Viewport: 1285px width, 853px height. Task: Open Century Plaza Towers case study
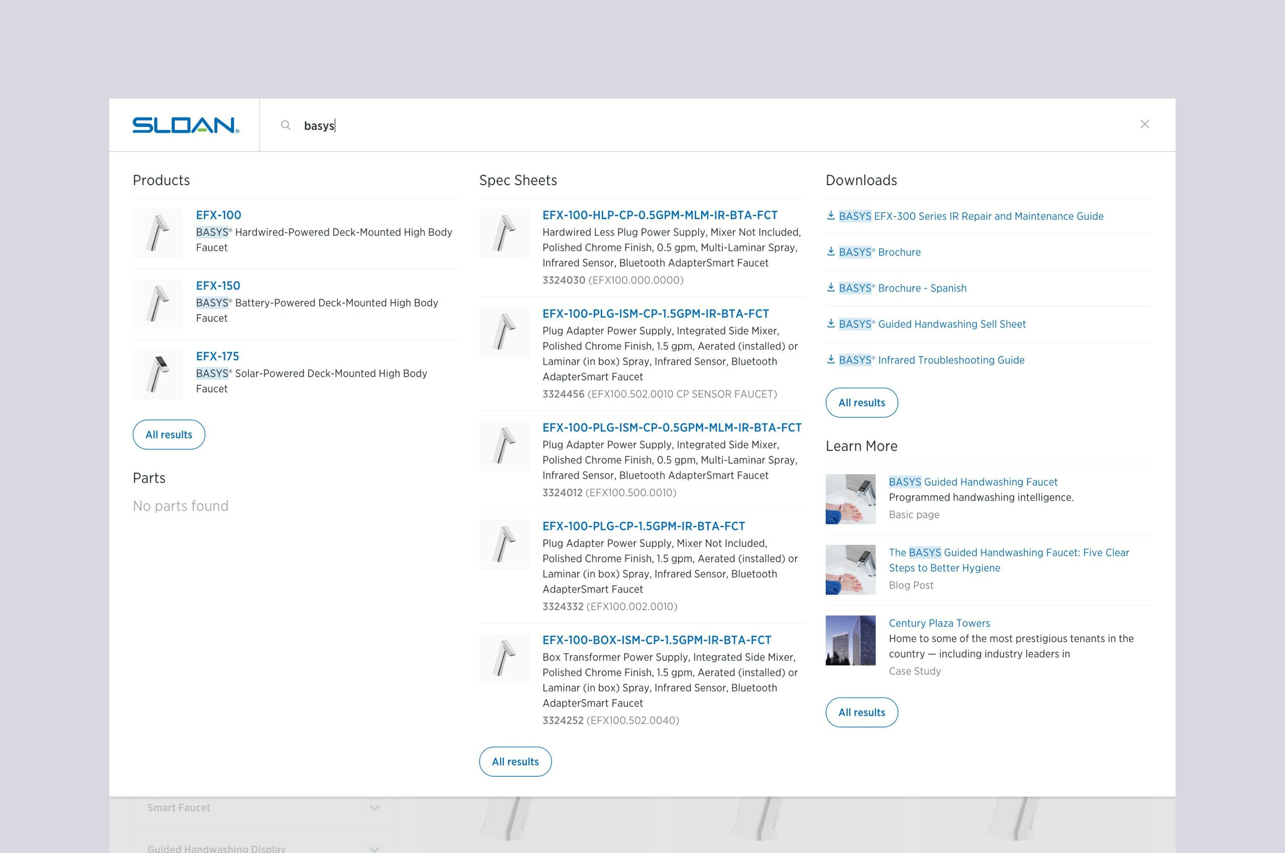939,623
